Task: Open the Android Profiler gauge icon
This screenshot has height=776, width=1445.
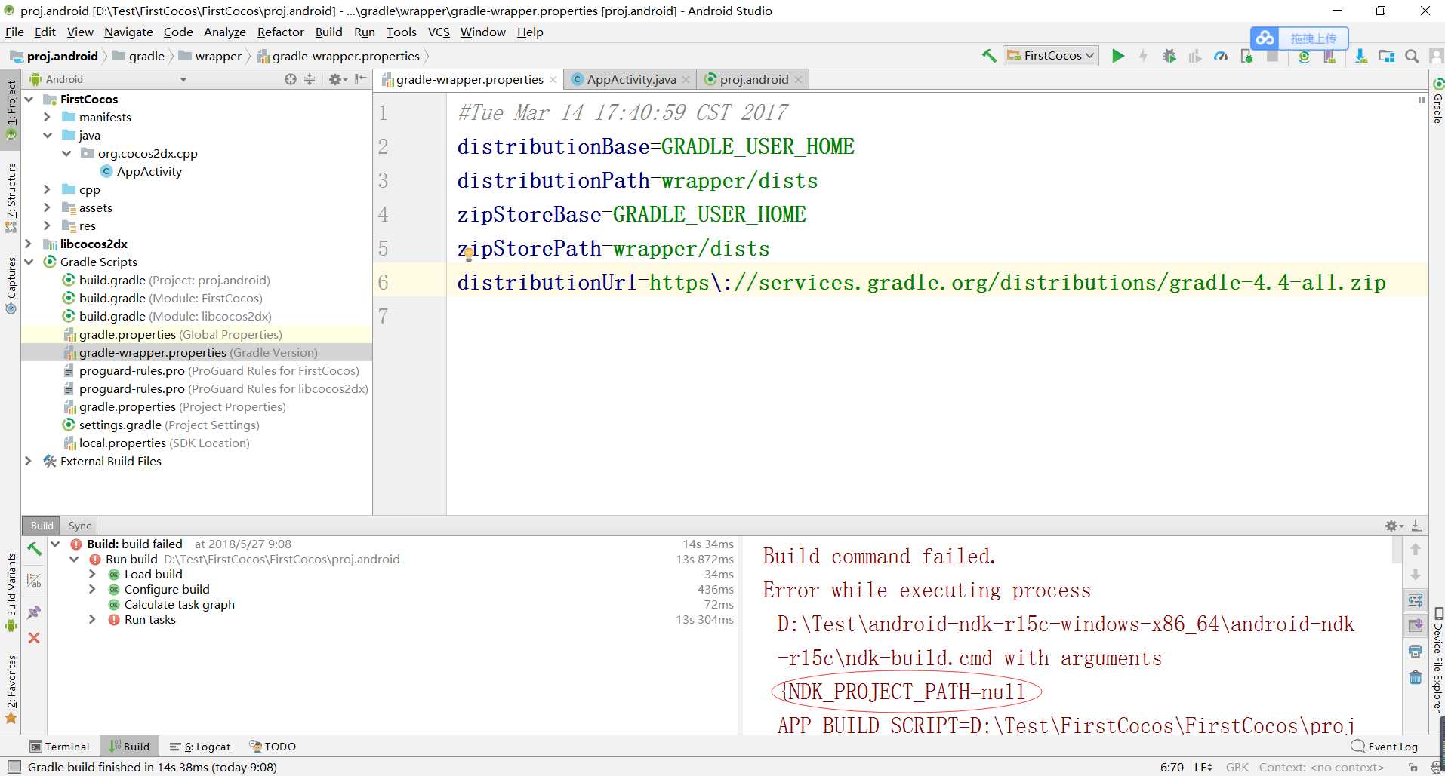Action: [x=1221, y=56]
